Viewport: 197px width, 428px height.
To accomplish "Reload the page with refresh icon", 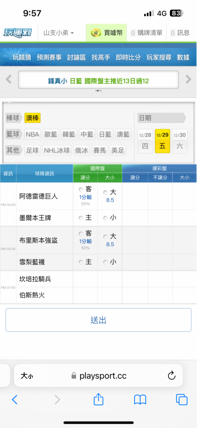I will (x=172, y=376).
